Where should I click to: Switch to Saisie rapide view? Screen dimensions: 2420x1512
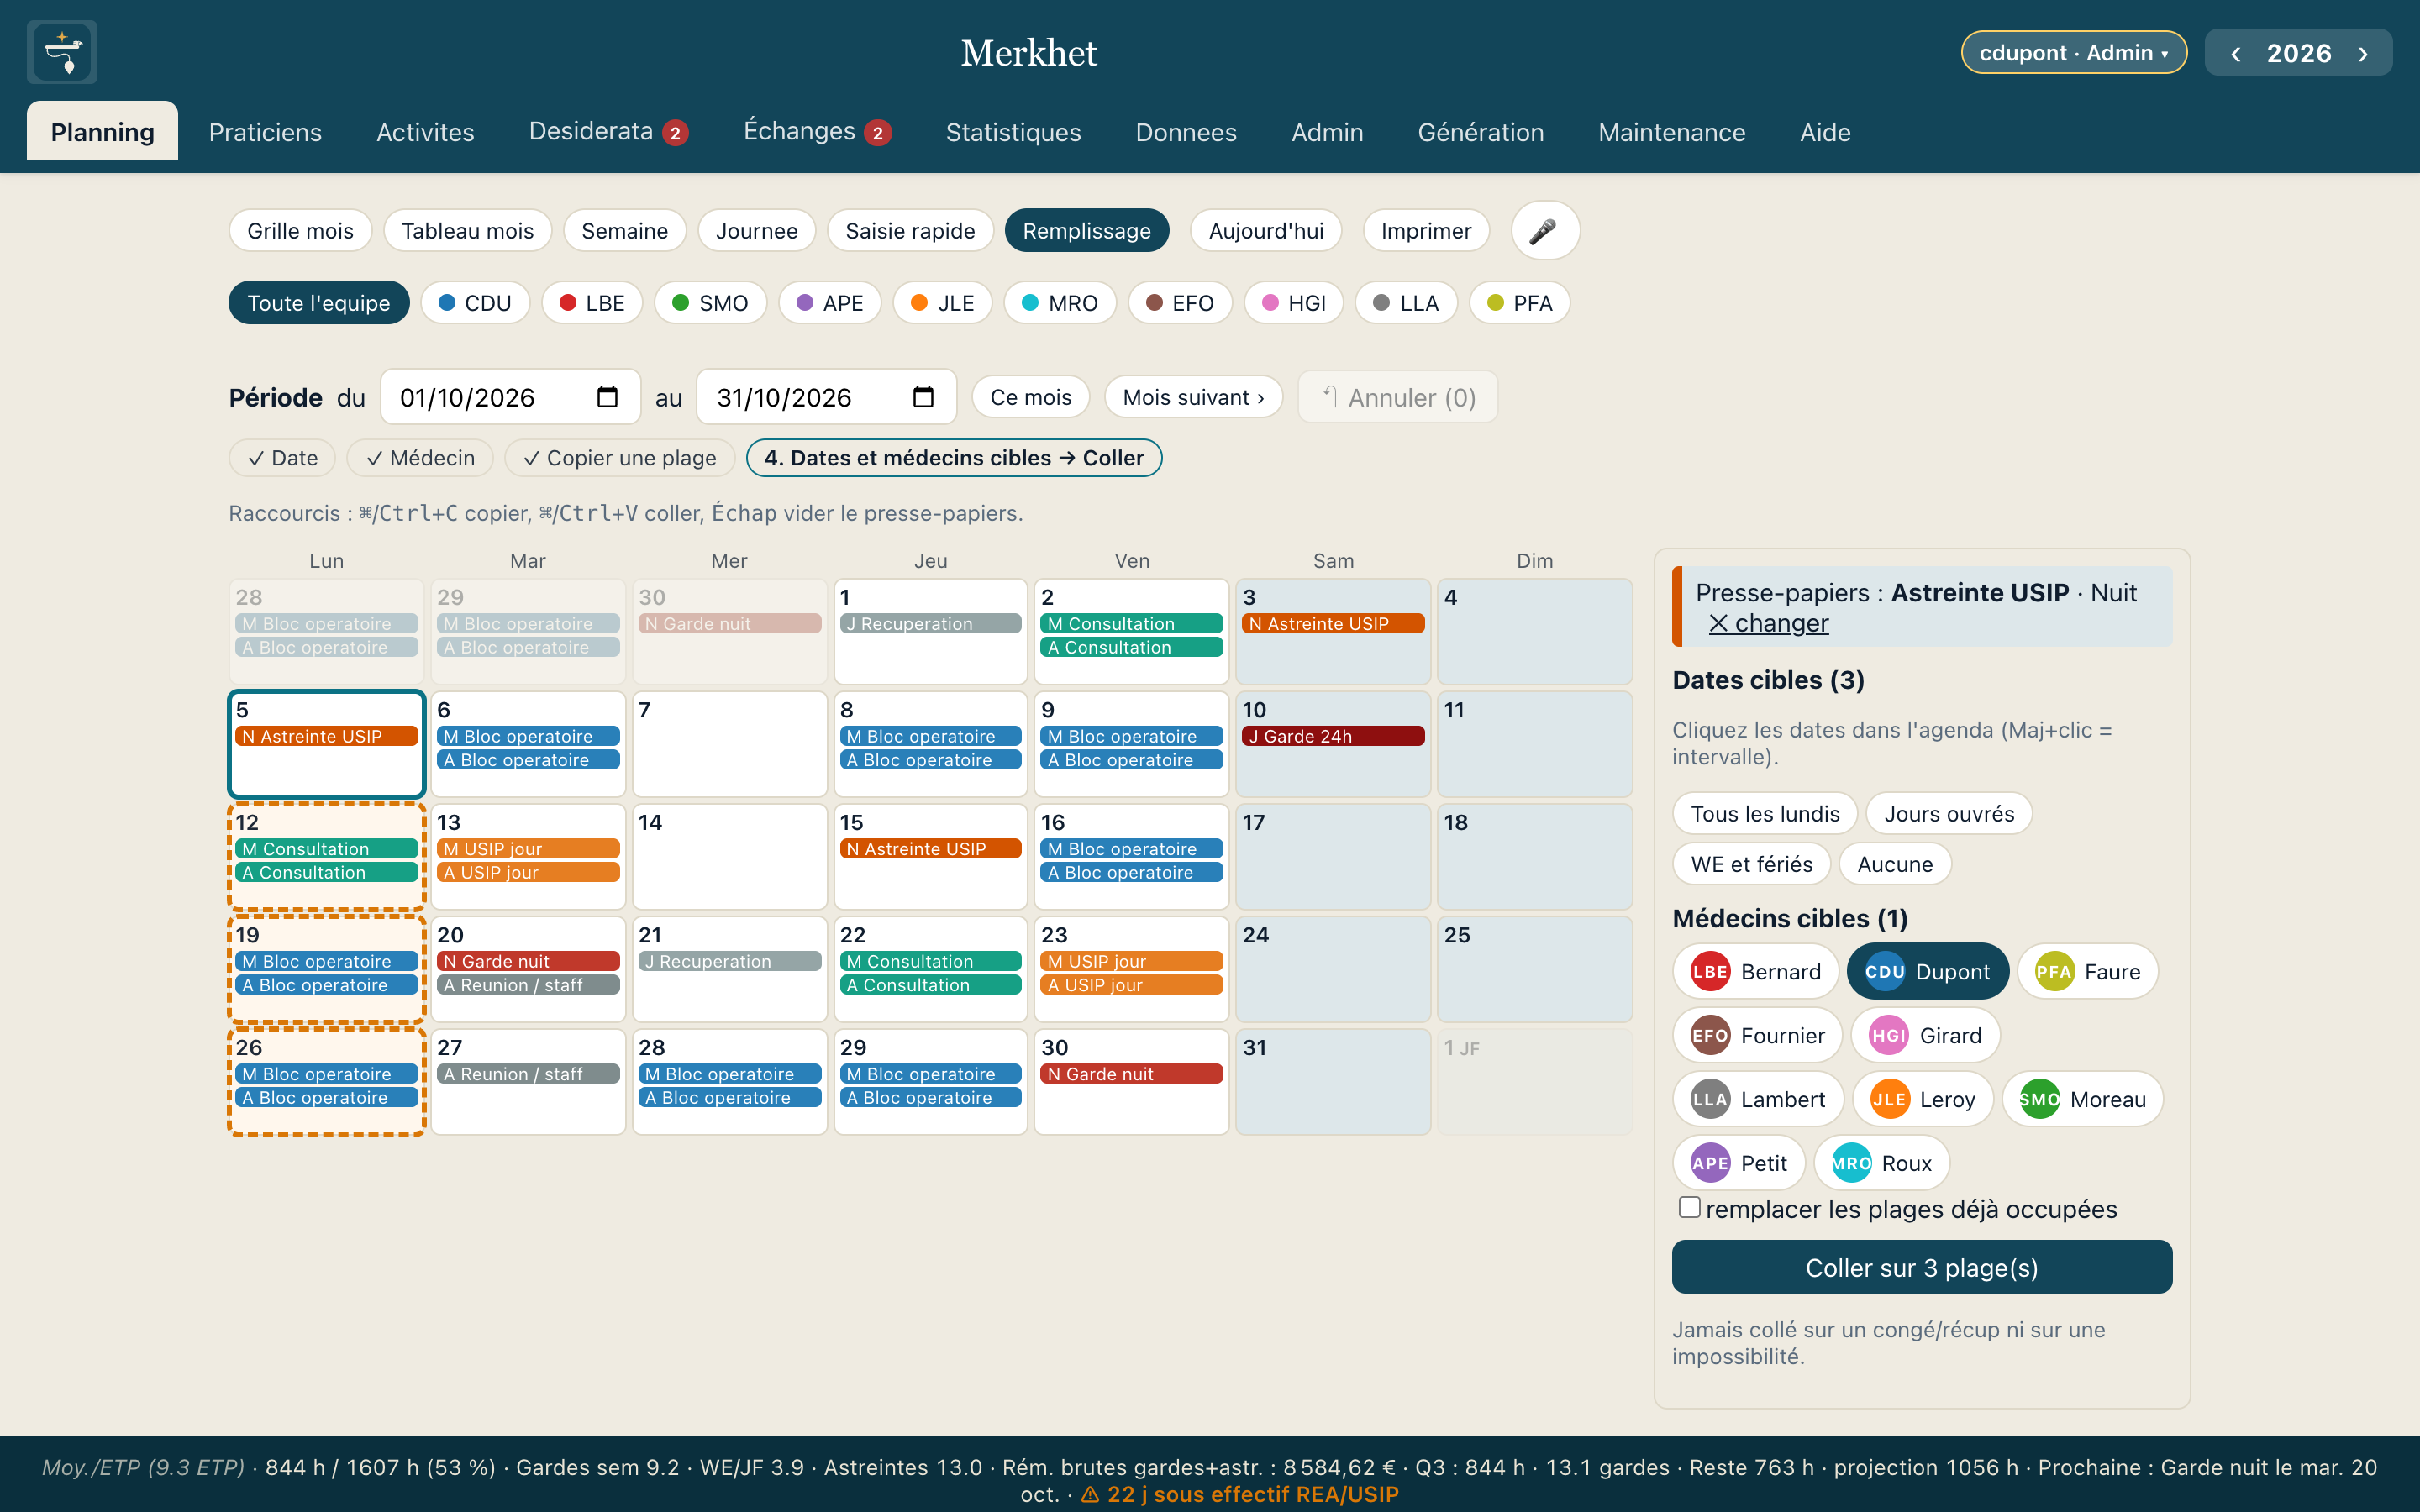coord(909,231)
